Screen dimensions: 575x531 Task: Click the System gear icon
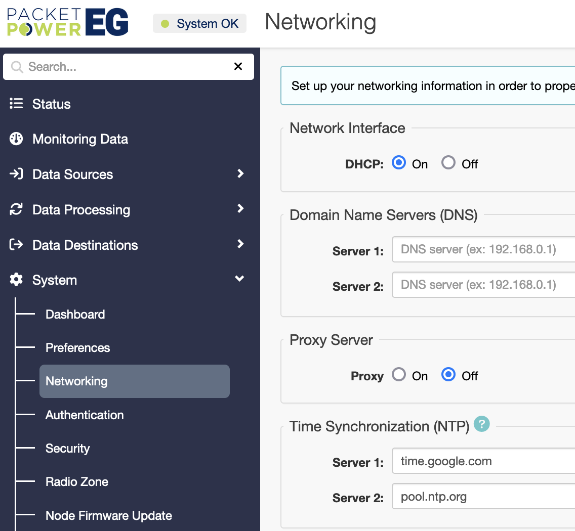(x=16, y=280)
